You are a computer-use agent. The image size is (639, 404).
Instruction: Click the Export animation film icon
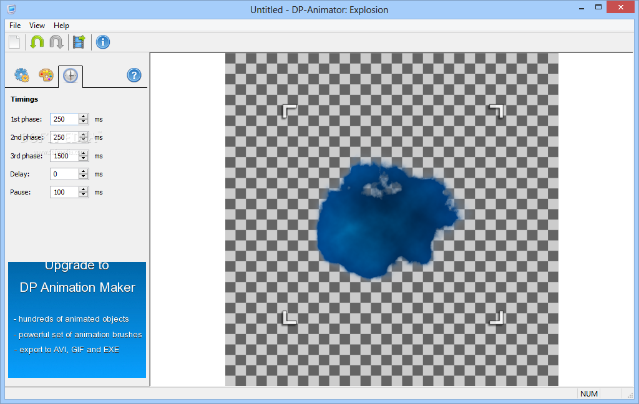coord(79,42)
